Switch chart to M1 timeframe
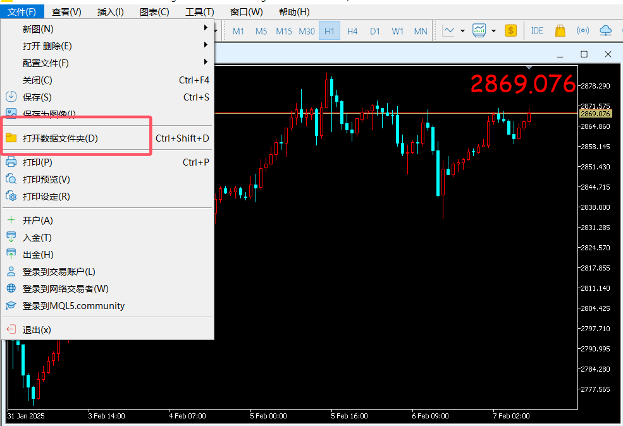The height and width of the screenshot is (426, 623). 238,31
